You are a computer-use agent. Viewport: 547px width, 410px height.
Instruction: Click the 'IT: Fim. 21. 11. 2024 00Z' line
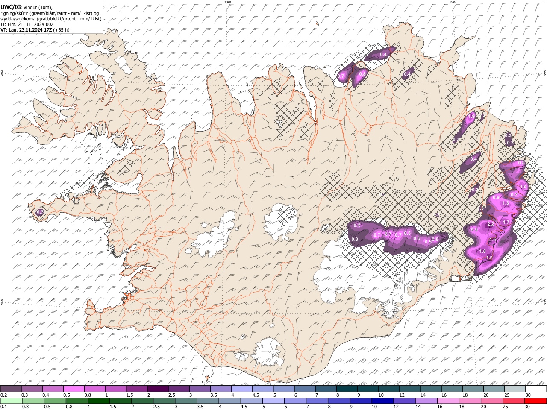tap(27, 24)
